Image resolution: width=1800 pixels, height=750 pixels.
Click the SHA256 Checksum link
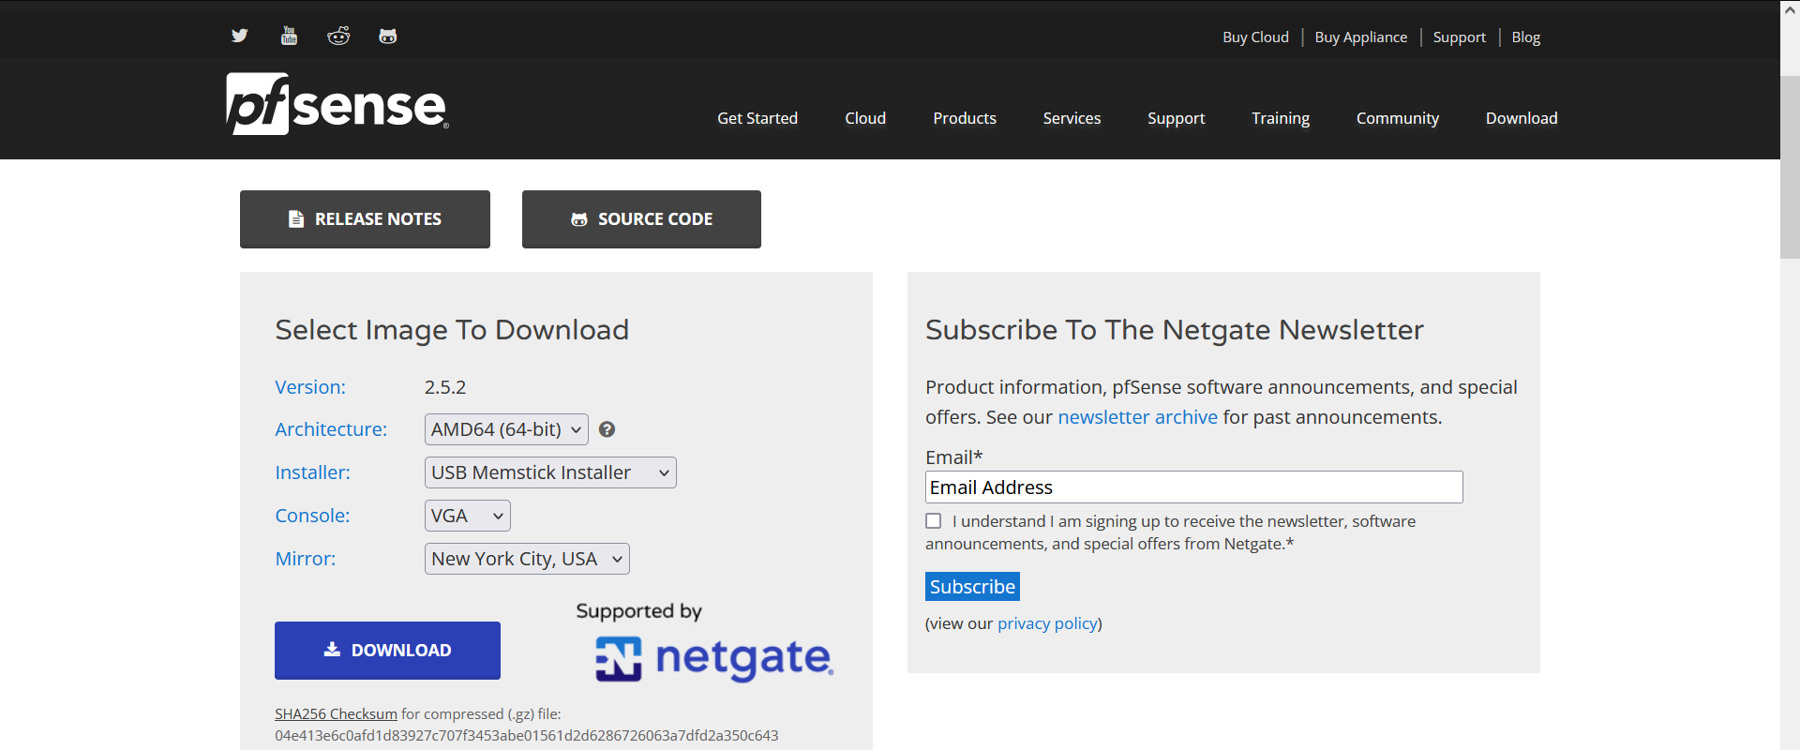point(336,714)
